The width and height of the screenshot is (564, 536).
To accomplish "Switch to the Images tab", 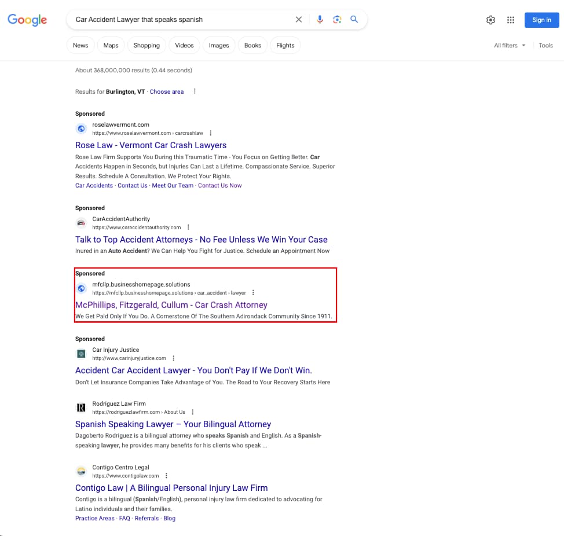I will click(x=219, y=45).
